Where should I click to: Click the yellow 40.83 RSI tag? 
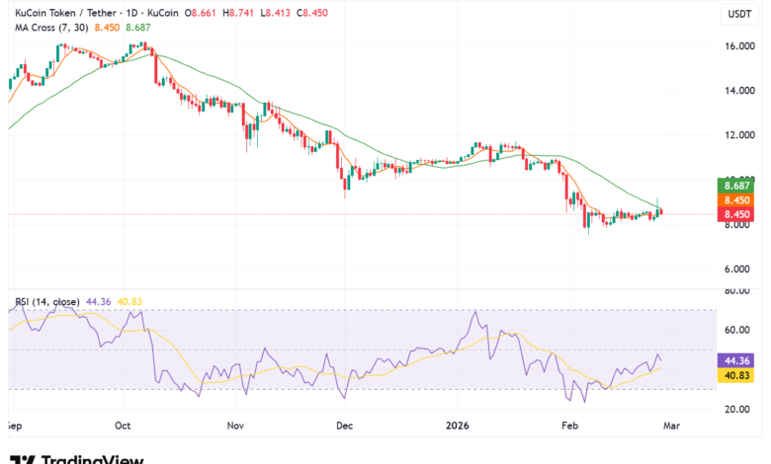[x=739, y=376]
